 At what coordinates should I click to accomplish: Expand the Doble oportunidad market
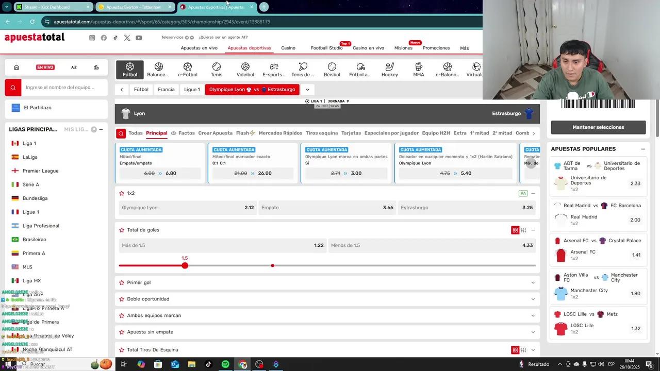click(533, 299)
